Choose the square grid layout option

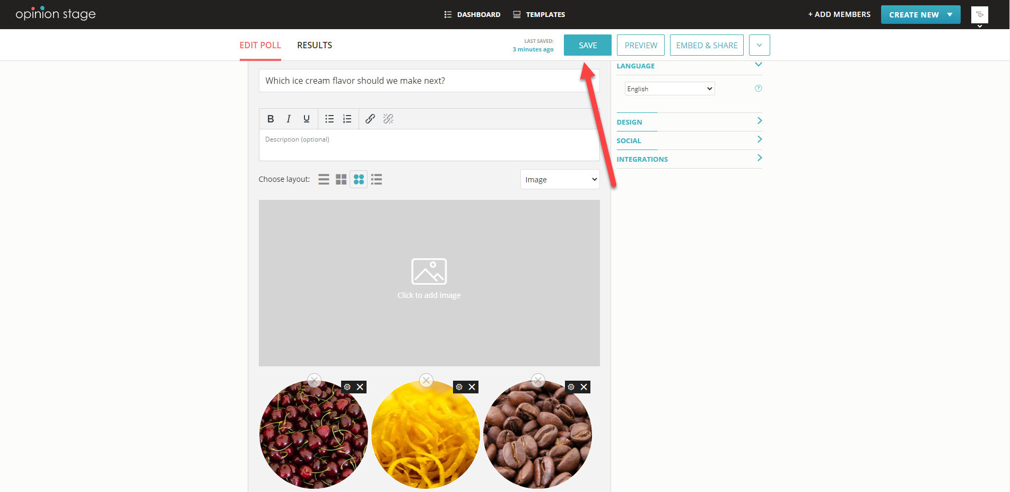341,180
